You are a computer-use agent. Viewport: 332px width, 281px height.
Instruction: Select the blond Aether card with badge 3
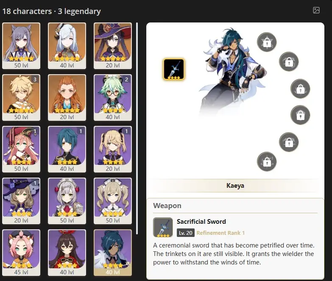(x=21, y=97)
